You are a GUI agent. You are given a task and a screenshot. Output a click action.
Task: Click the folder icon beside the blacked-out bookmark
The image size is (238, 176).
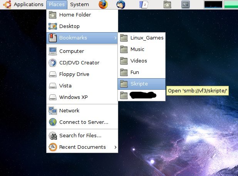click(124, 95)
